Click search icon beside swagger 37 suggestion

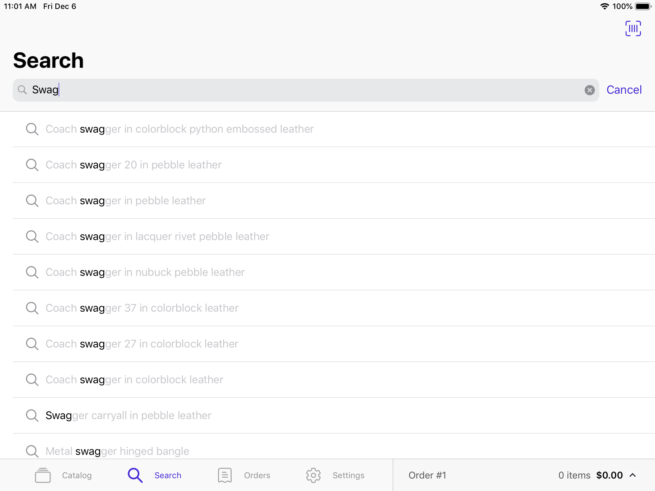click(32, 308)
